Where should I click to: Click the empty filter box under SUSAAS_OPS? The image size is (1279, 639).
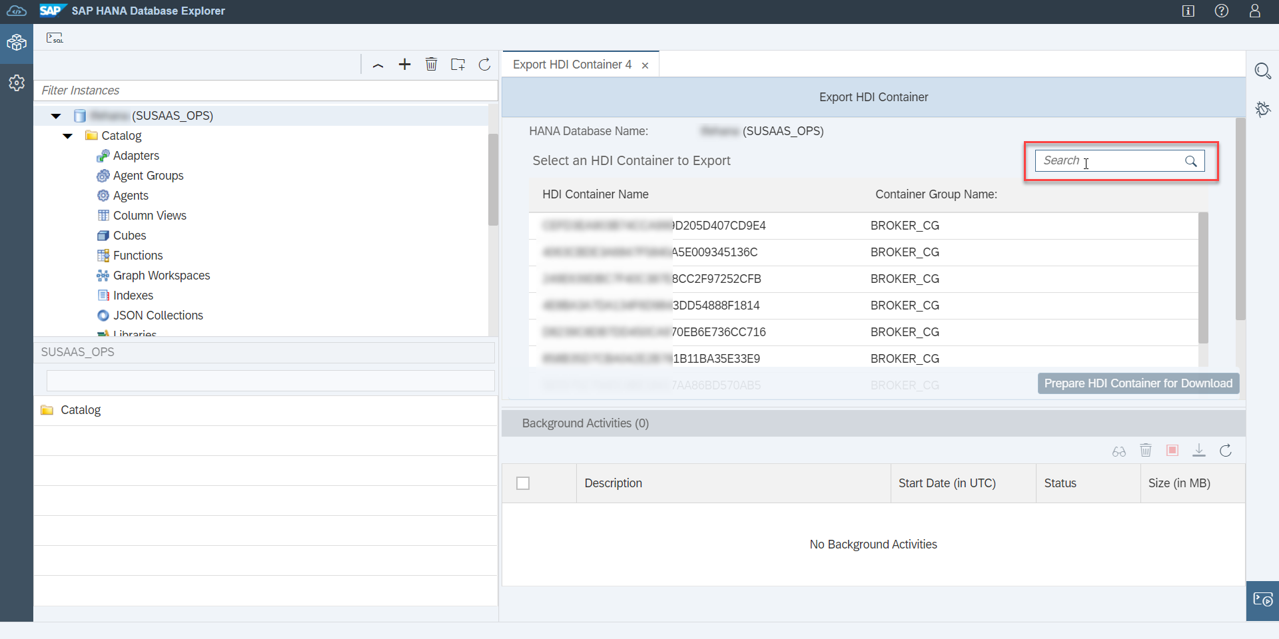coord(270,381)
